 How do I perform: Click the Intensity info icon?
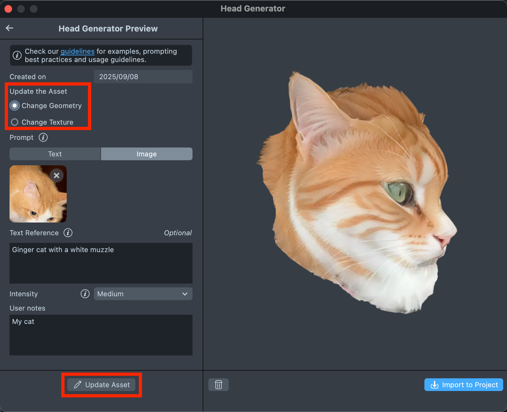coord(85,294)
